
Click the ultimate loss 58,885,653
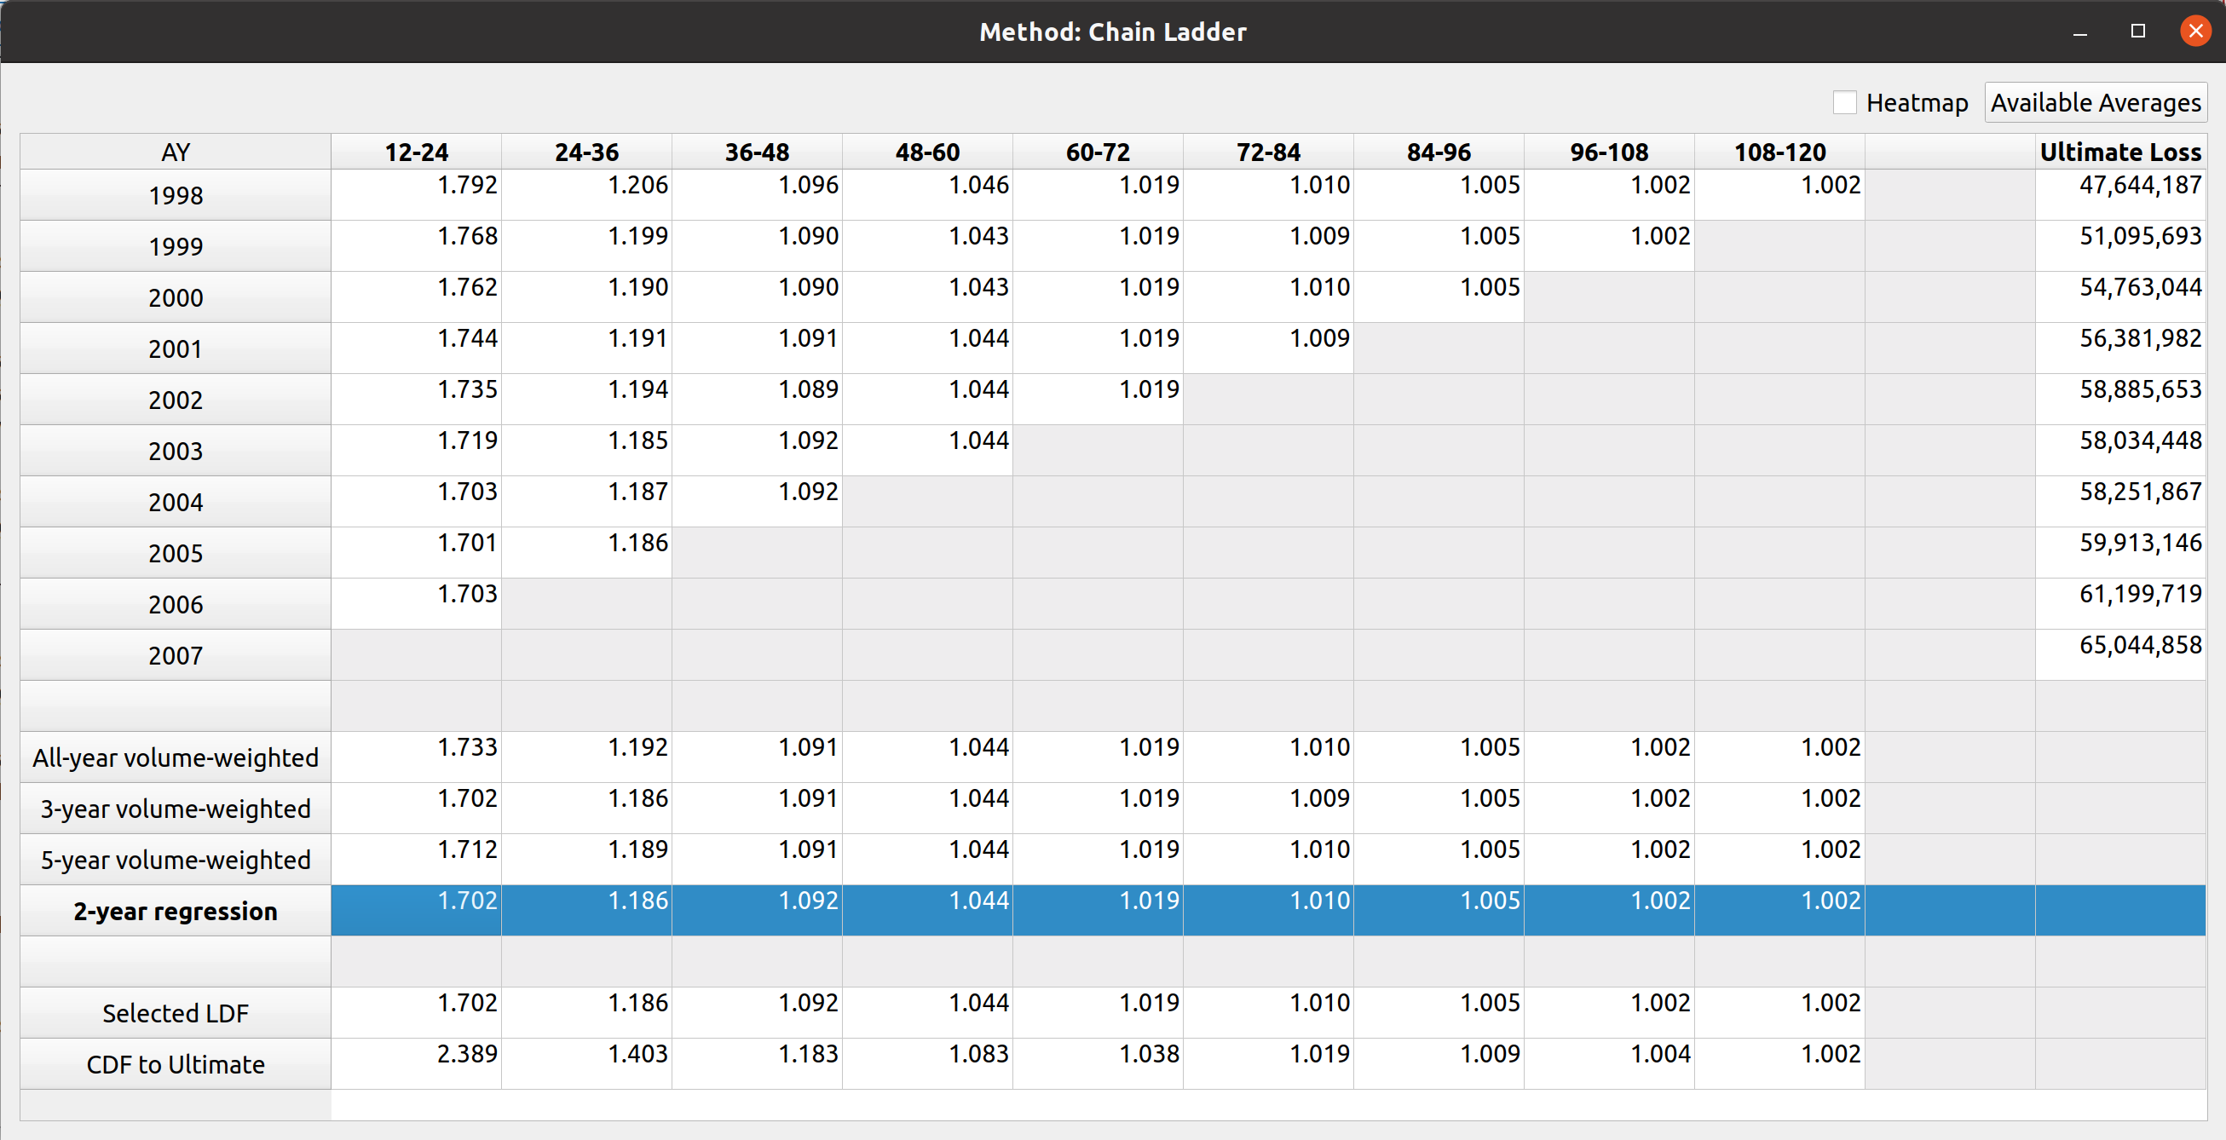[2120, 399]
